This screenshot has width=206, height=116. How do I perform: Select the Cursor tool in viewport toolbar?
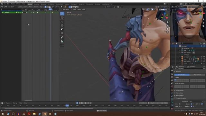pos(62,17)
